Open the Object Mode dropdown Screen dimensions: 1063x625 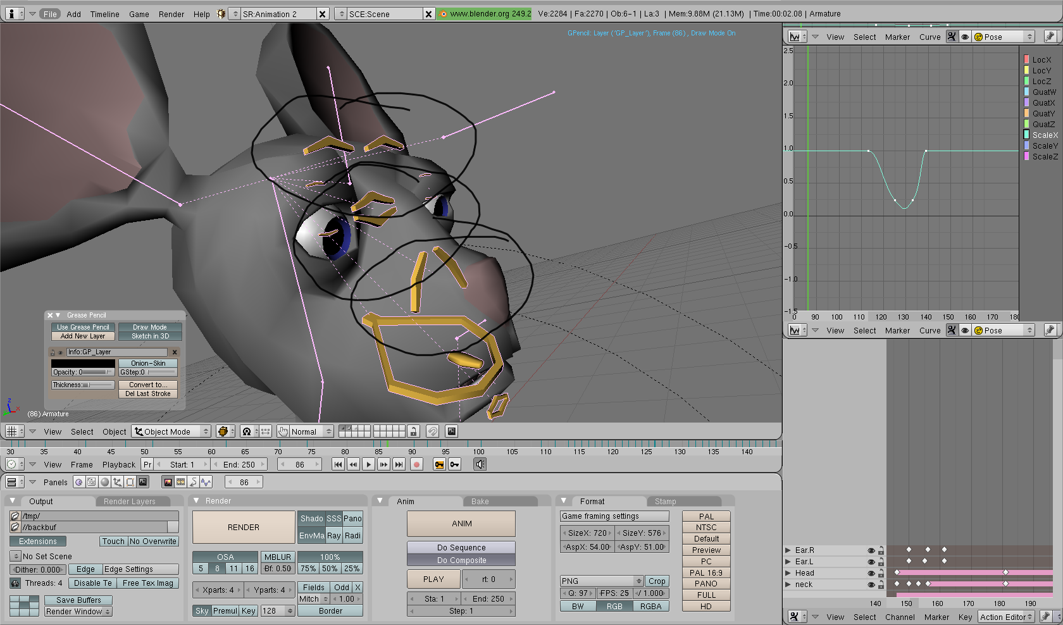(171, 431)
